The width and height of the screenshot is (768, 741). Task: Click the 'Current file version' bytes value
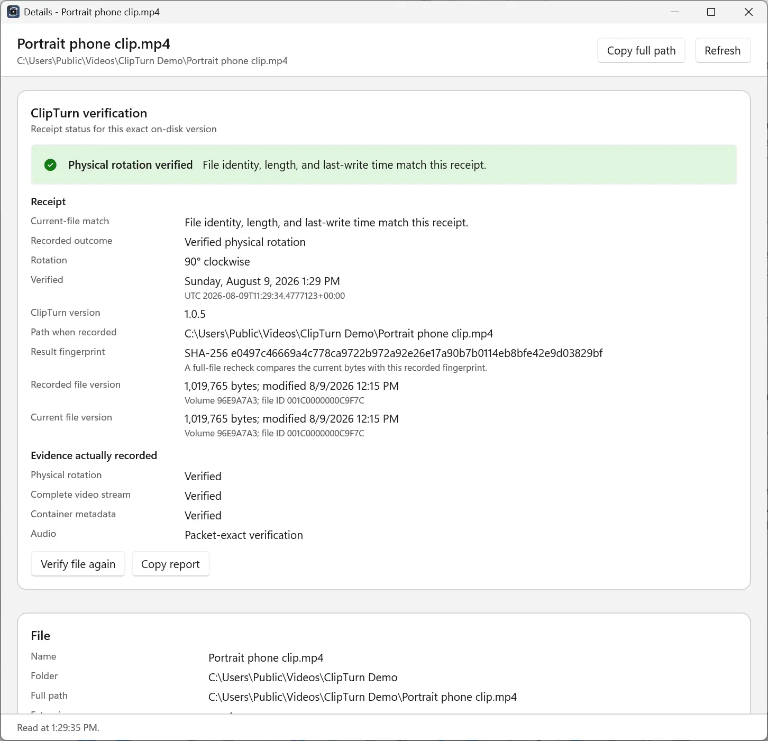[291, 419]
